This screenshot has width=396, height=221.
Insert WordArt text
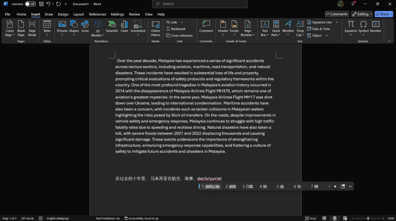pos(288,28)
